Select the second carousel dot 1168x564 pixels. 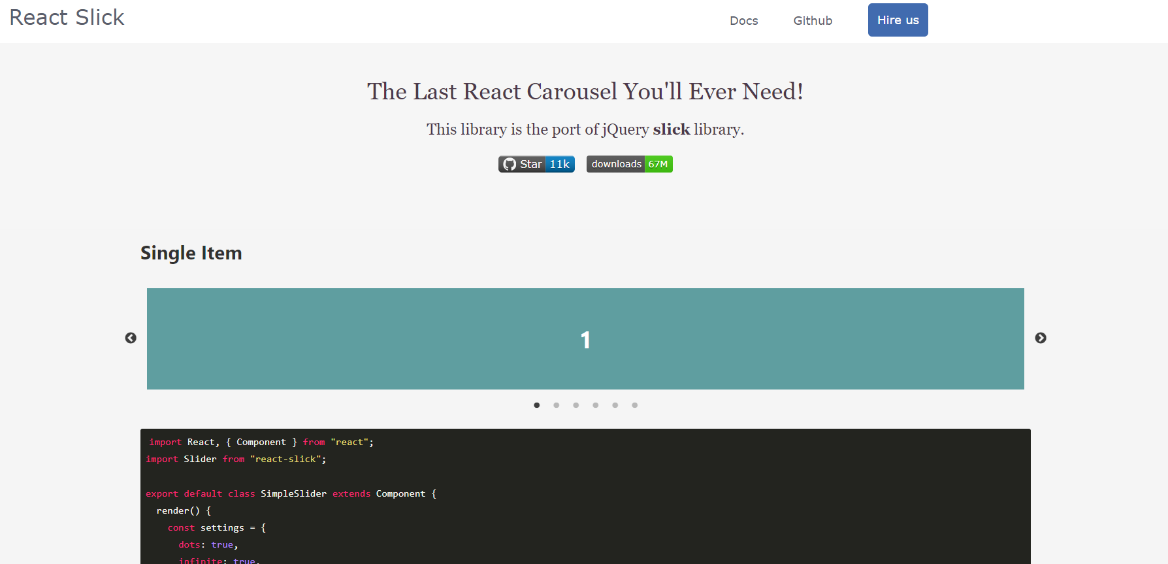point(557,405)
